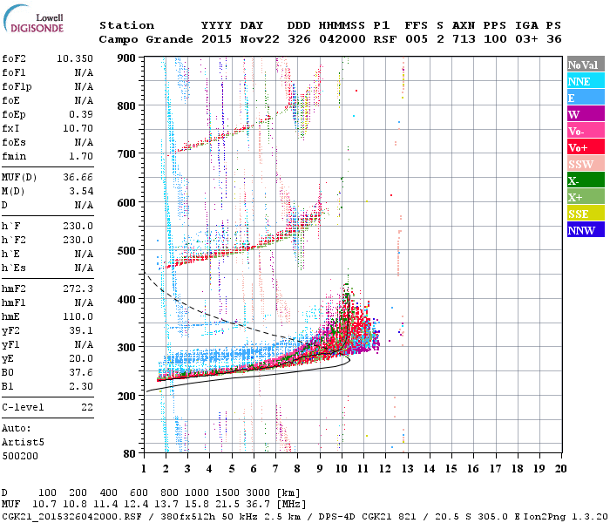Click the C-level value 22
The width and height of the screenshot is (610, 523).
click(x=87, y=407)
